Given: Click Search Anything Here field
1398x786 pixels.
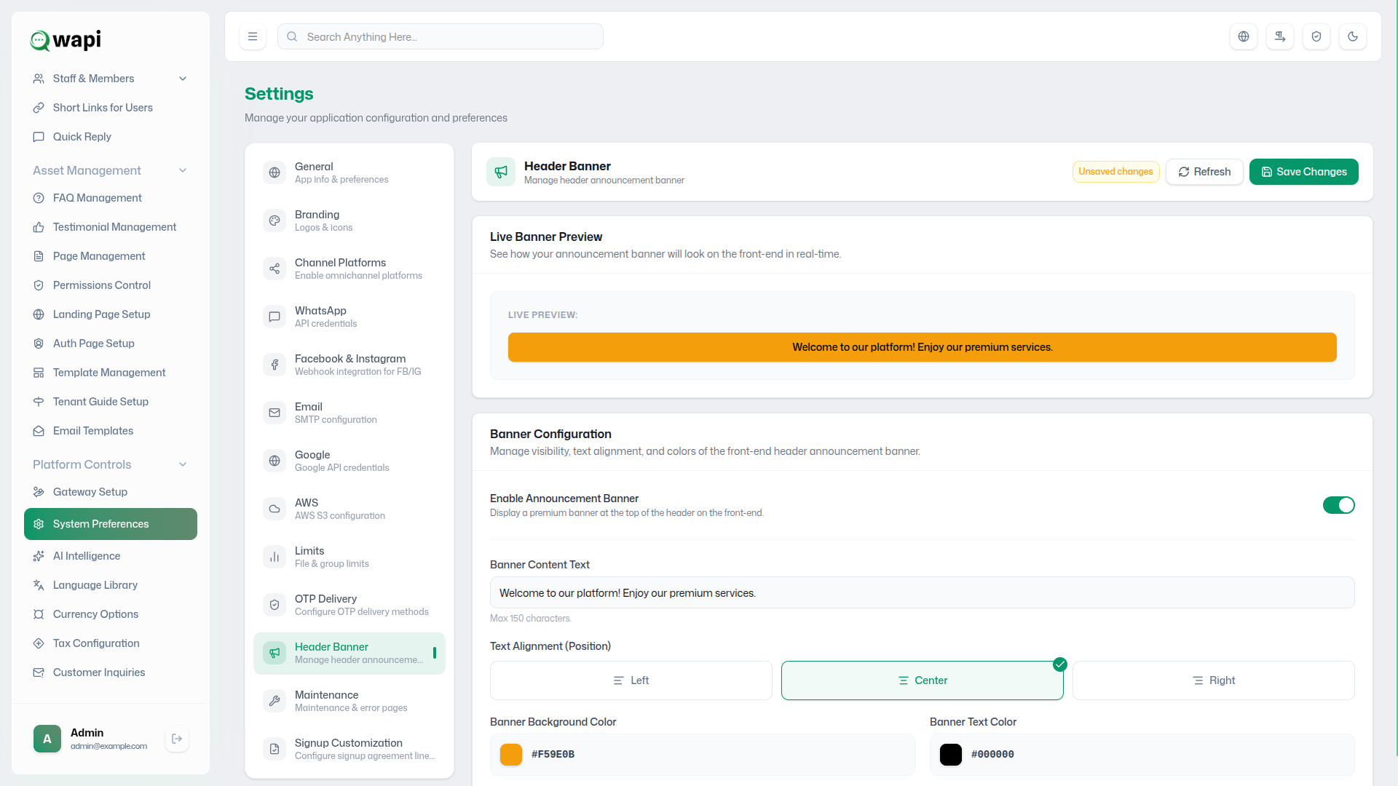Looking at the screenshot, I should pos(440,36).
